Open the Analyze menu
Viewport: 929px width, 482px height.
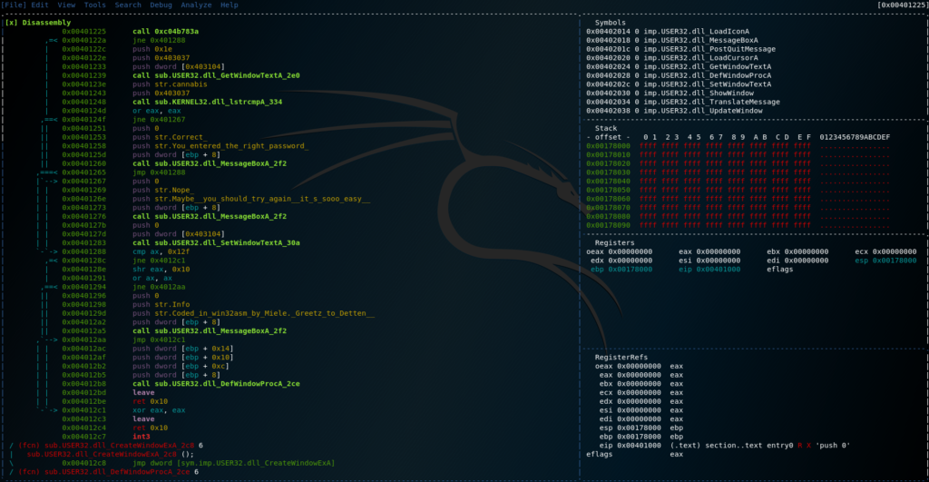point(199,5)
